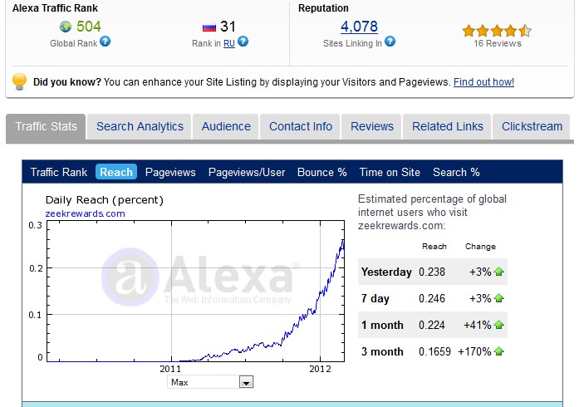
Task: Select the Search % chart option
Action: [x=456, y=172]
